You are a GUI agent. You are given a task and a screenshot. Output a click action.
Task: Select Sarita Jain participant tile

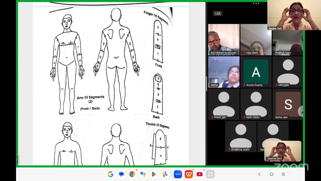click(288, 104)
